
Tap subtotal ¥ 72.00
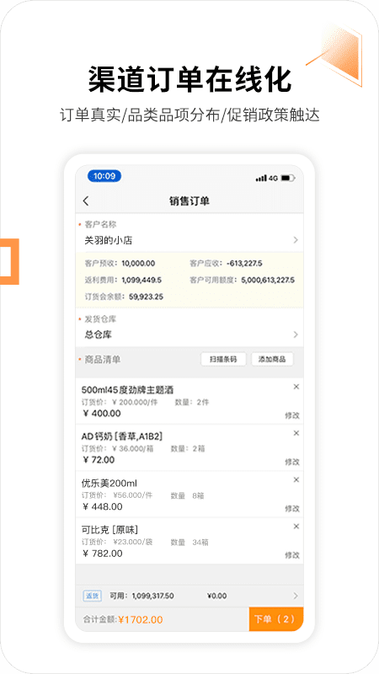pyautogui.click(x=99, y=460)
